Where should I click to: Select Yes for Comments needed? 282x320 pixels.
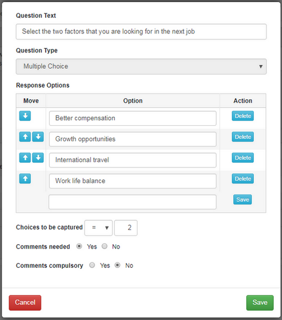point(79,247)
